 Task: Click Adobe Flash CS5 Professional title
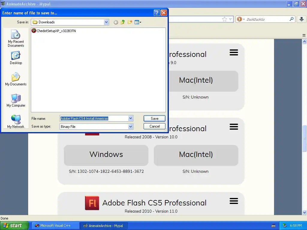point(154,203)
